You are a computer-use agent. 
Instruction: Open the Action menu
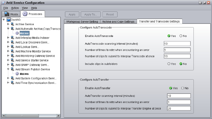click(15, 8)
